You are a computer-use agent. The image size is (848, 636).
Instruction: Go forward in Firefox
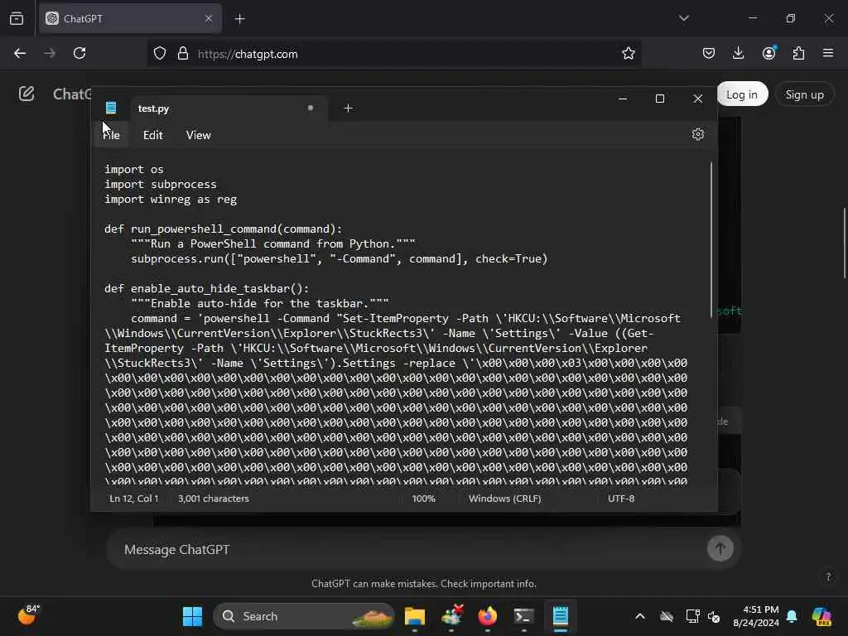tap(49, 54)
